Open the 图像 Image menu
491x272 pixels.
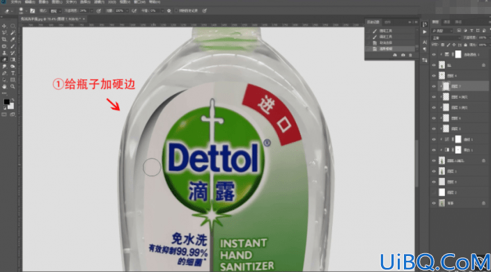43,2
